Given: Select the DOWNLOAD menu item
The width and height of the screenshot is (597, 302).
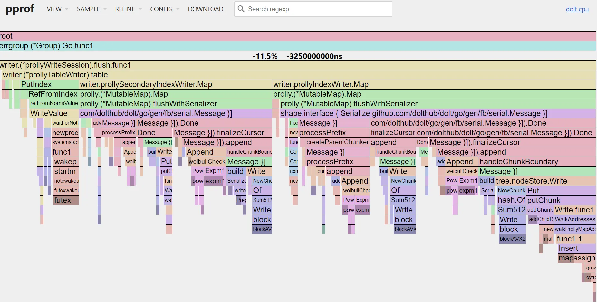Looking at the screenshot, I should point(206,9).
